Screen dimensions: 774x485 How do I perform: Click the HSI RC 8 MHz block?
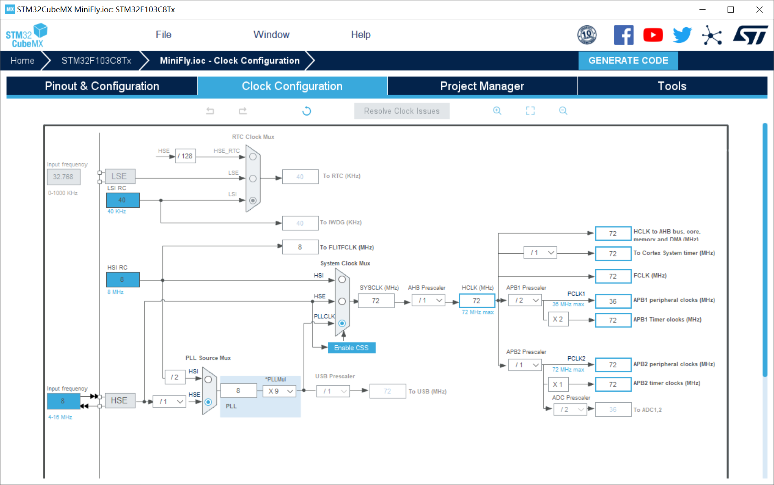123,279
